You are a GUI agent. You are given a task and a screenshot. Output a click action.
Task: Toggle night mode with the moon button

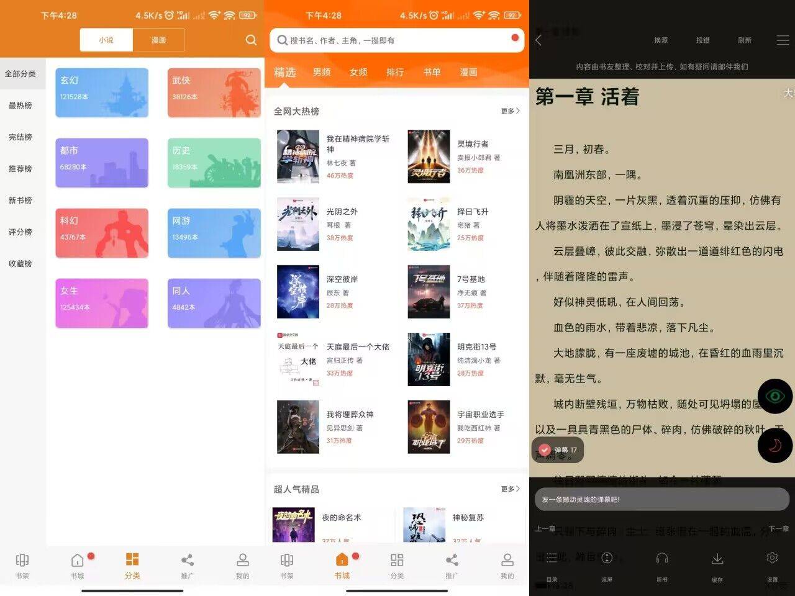[x=775, y=445]
